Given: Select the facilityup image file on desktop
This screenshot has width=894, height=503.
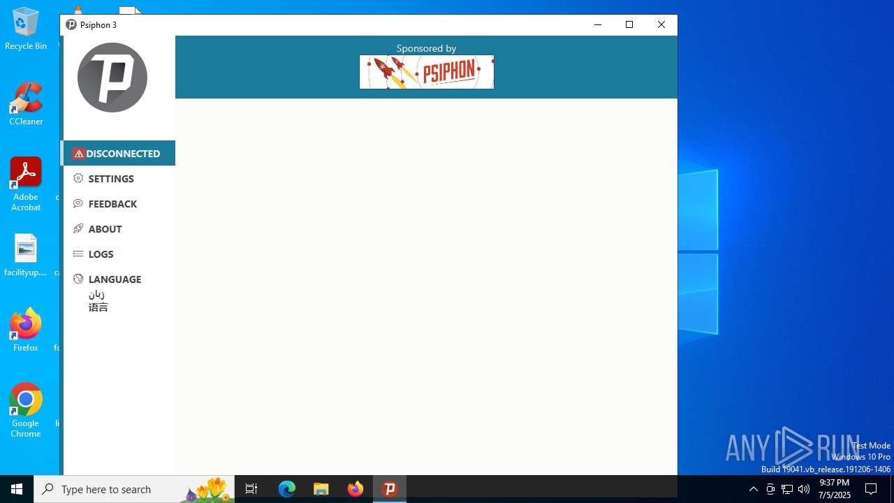Looking at the screenshot, I should click(x=26, y=256).
